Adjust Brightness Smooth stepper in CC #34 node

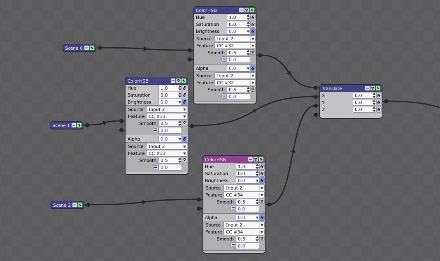[x=257, y=202]
